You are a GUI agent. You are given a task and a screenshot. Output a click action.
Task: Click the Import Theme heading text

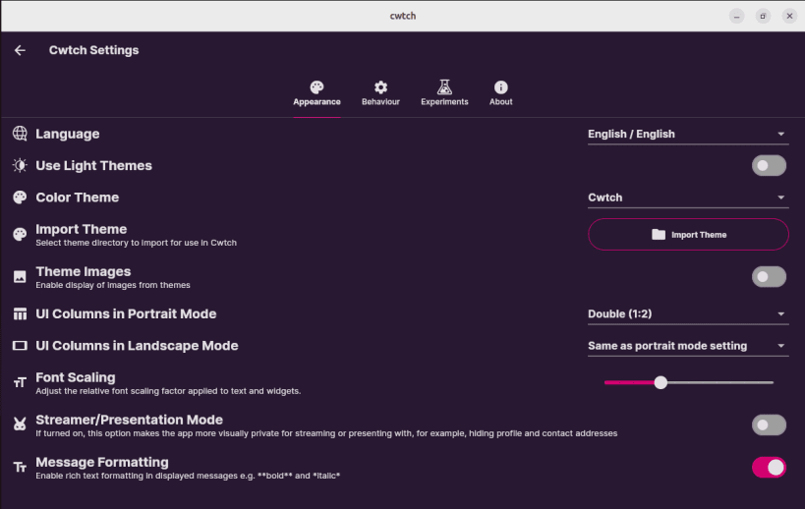pos(82,229)
